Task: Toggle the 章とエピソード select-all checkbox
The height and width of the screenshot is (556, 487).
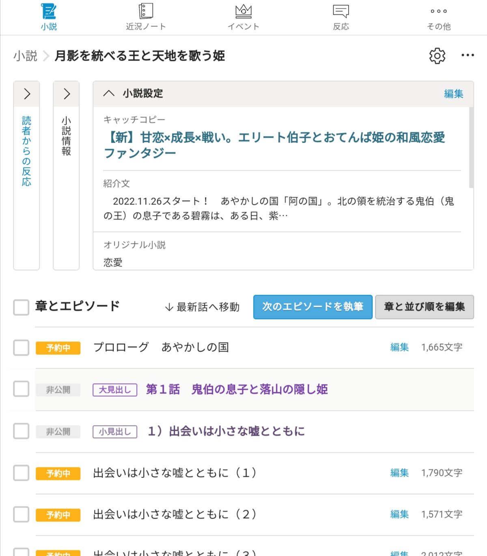Action: (21, 307)
